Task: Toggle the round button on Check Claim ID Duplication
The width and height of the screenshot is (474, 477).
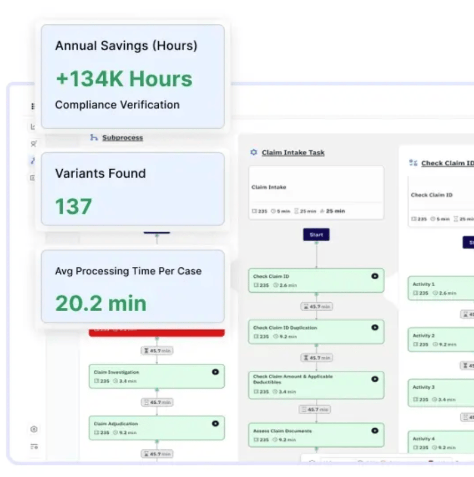Action: tap(375, 328)
